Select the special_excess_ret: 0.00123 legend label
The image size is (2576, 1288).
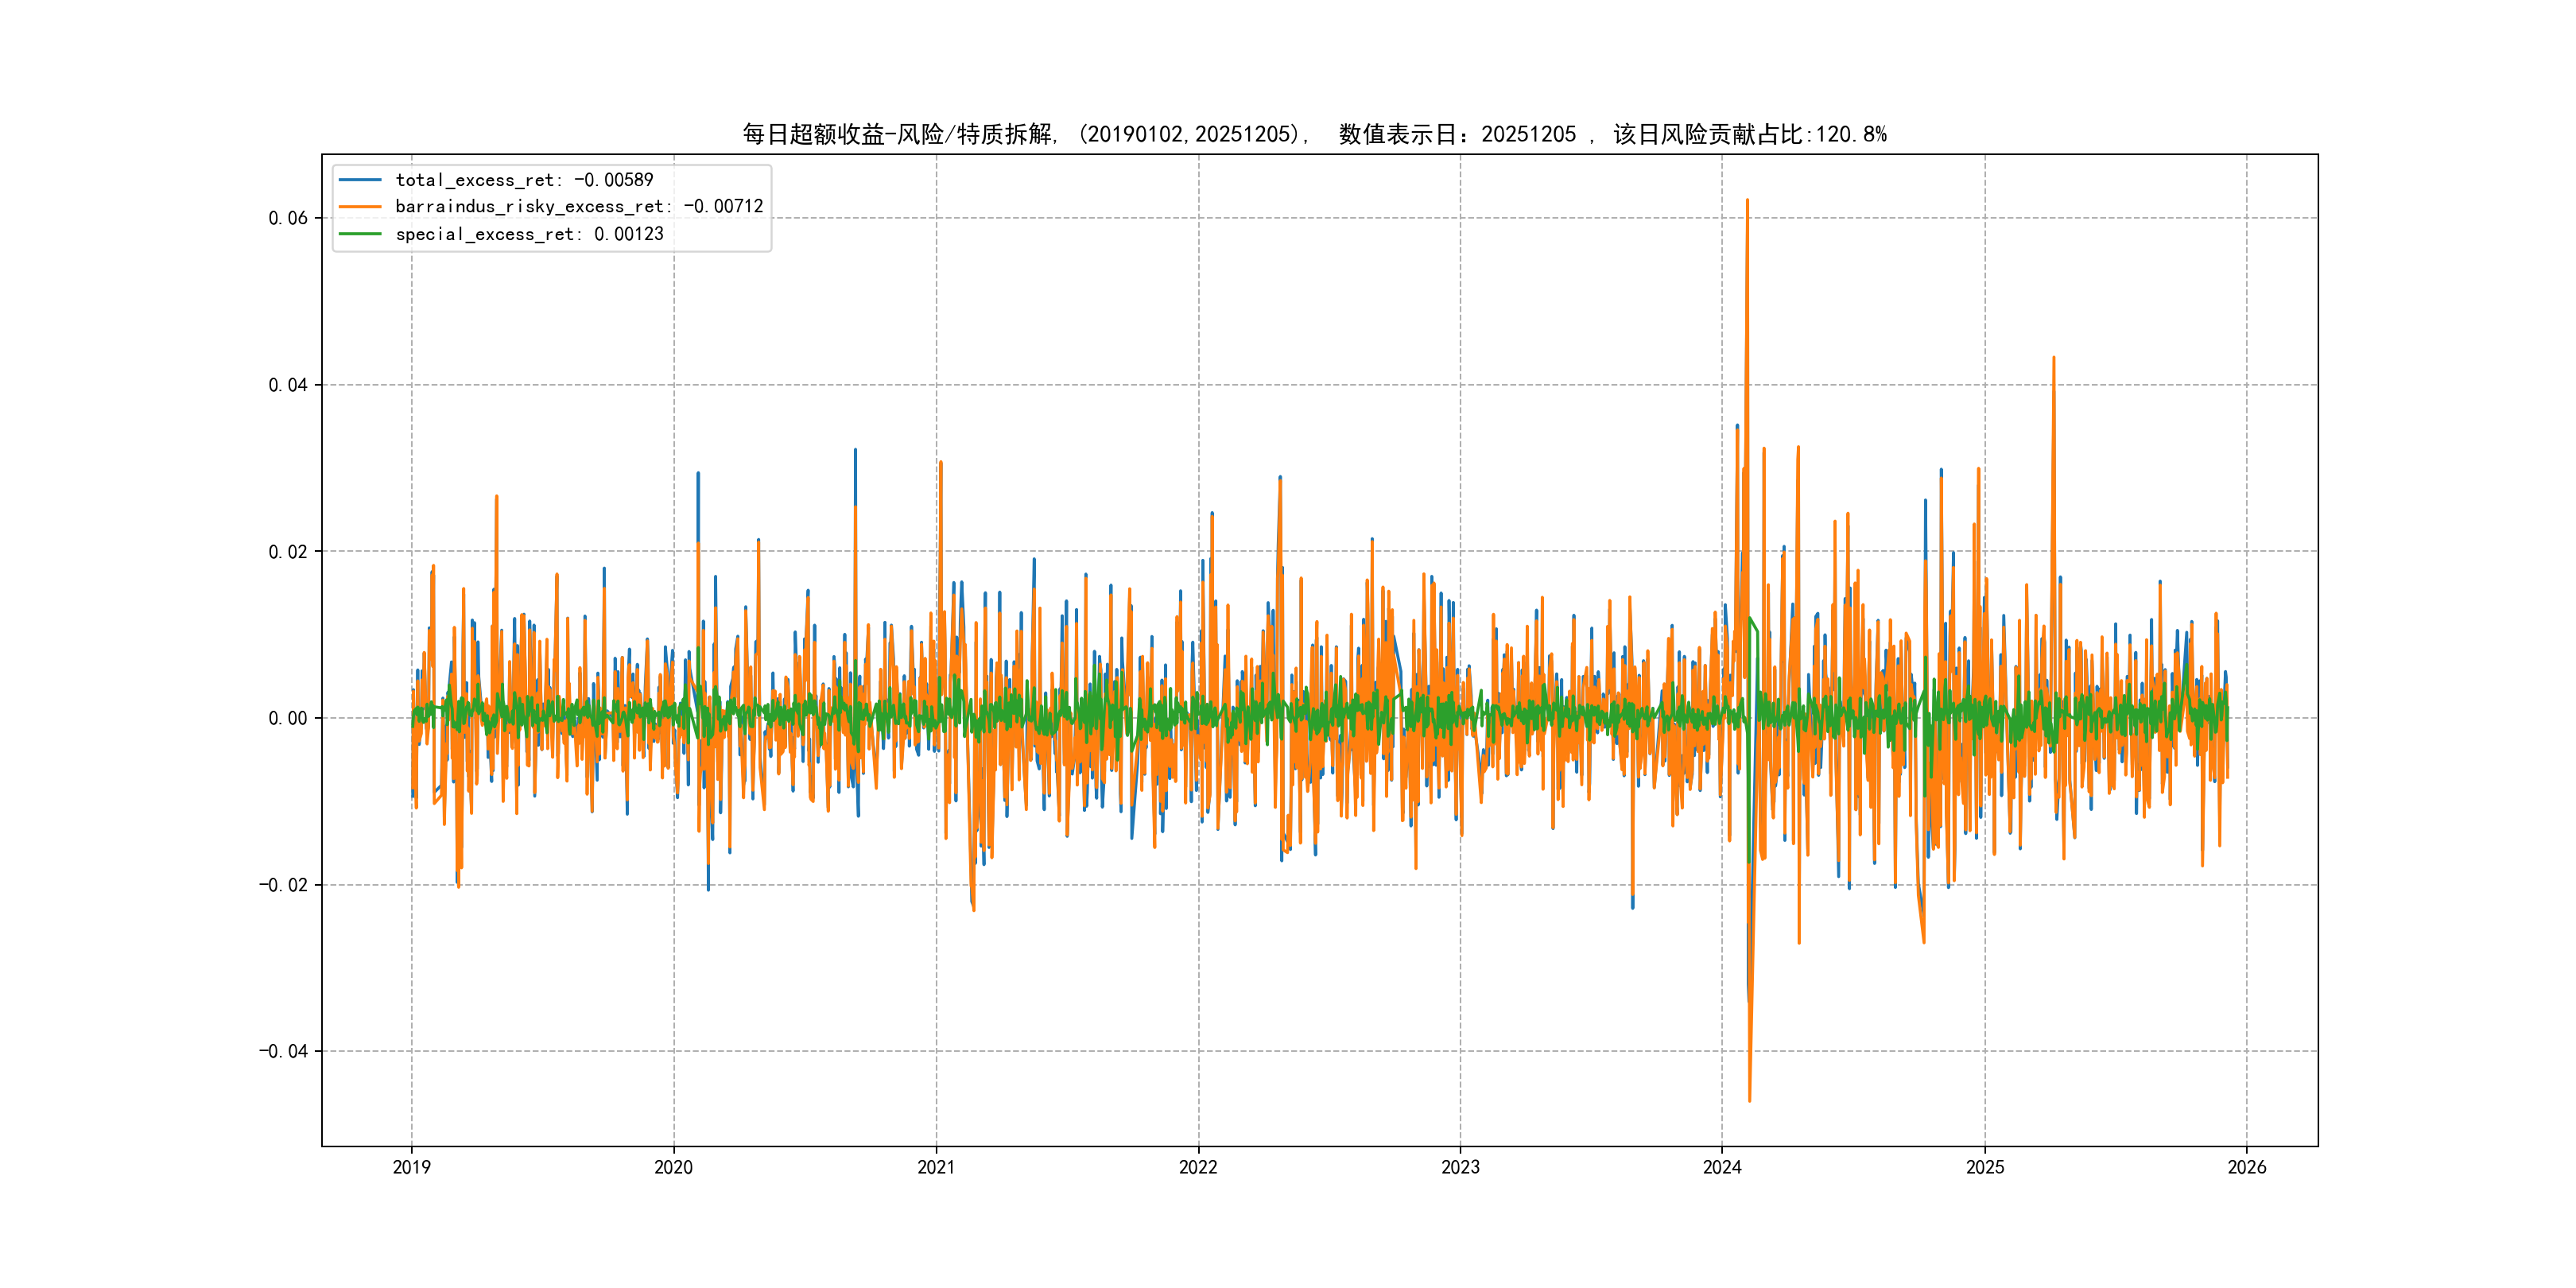(529, 234)
